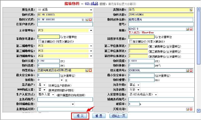Open the picker icon in 规格 field
The image size is (201, 120).
187,29
